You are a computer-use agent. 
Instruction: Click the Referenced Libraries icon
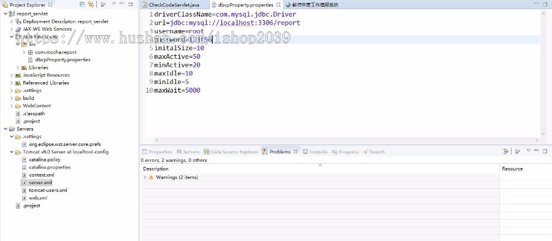[x=18, y=83]
